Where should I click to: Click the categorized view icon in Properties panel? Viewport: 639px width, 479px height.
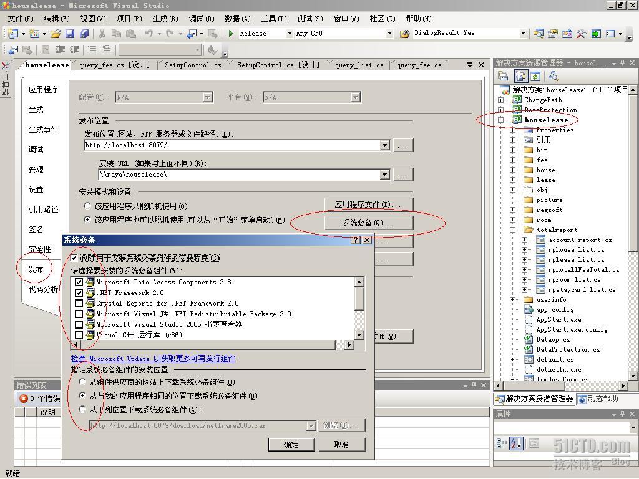click(502, 443)
